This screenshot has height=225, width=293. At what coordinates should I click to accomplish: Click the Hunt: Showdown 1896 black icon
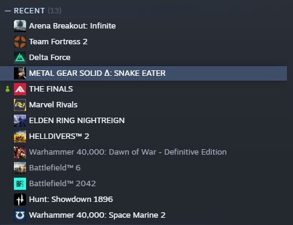(x=20, y=200)
